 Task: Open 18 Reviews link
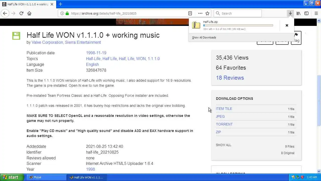point(230,78)
